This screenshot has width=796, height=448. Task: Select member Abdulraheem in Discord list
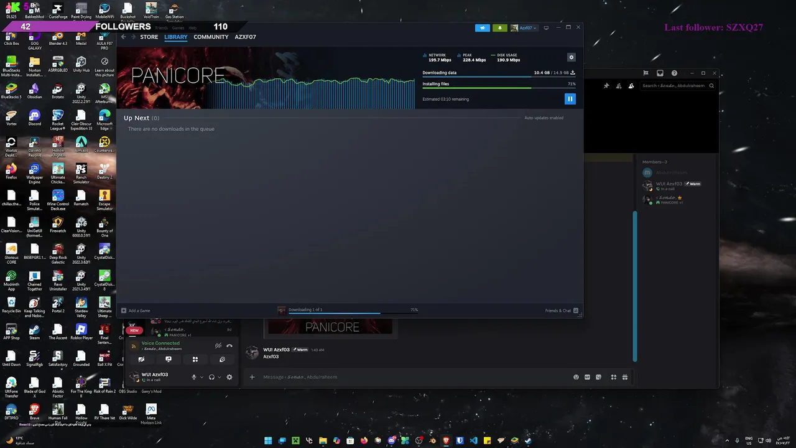pyautogui.click(x=678, y=172)
